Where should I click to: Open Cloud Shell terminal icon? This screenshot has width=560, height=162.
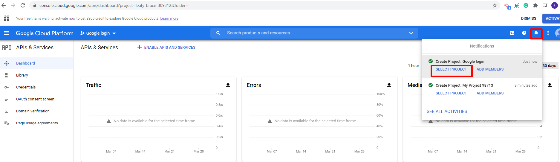(512, 33)
